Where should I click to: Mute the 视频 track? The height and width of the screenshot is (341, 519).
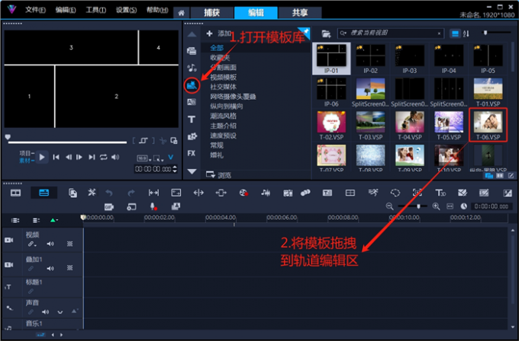point(50,244)
